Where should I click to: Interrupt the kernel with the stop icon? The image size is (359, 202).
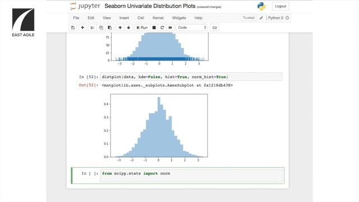pos(154,27)
